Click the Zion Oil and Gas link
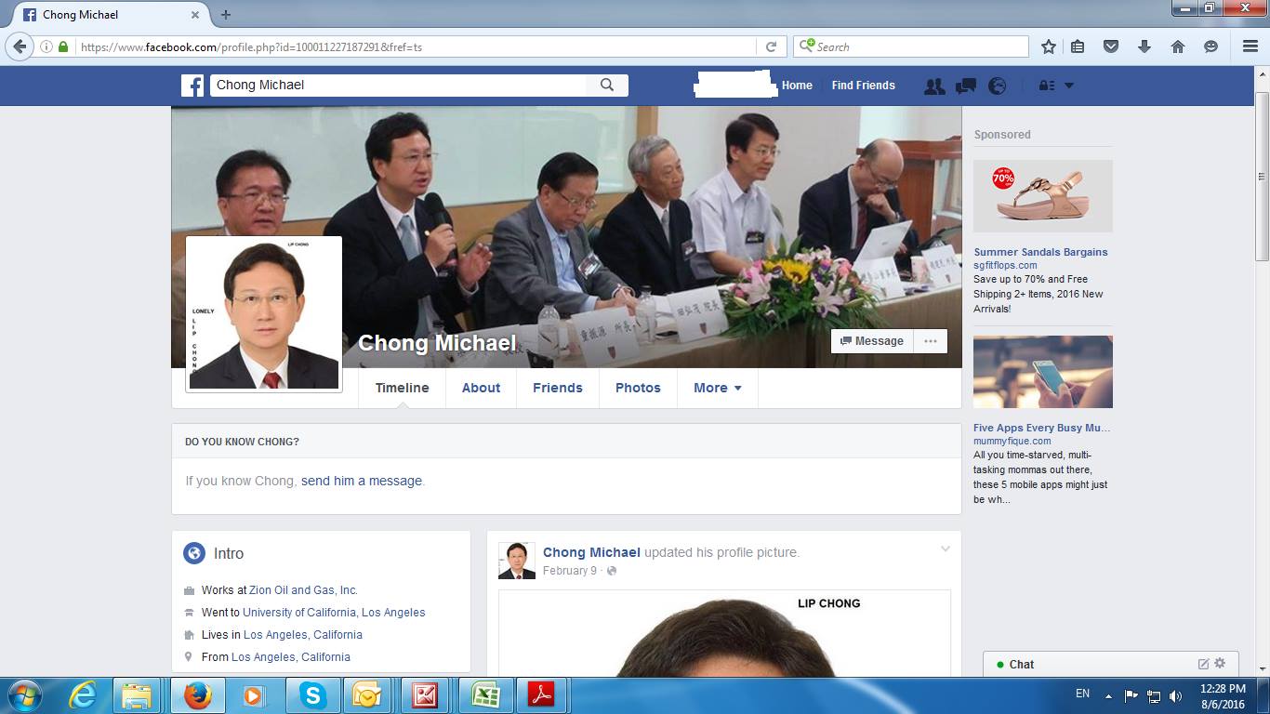This screenshot has height=714, width=1270. pos(303,590)
